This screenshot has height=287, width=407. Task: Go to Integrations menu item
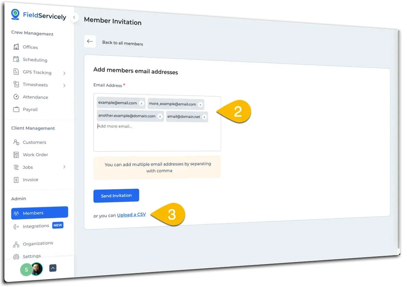click(x=36, y=226)
